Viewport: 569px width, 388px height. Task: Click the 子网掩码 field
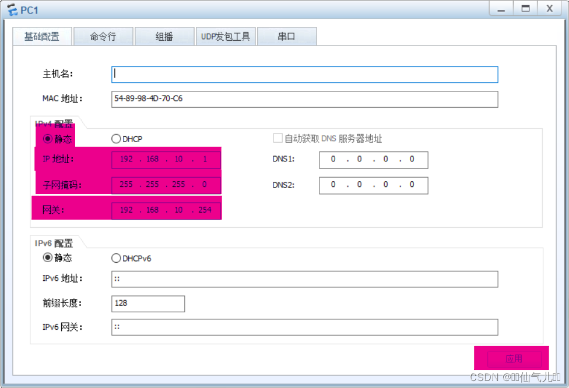click(x=166, y=185)
